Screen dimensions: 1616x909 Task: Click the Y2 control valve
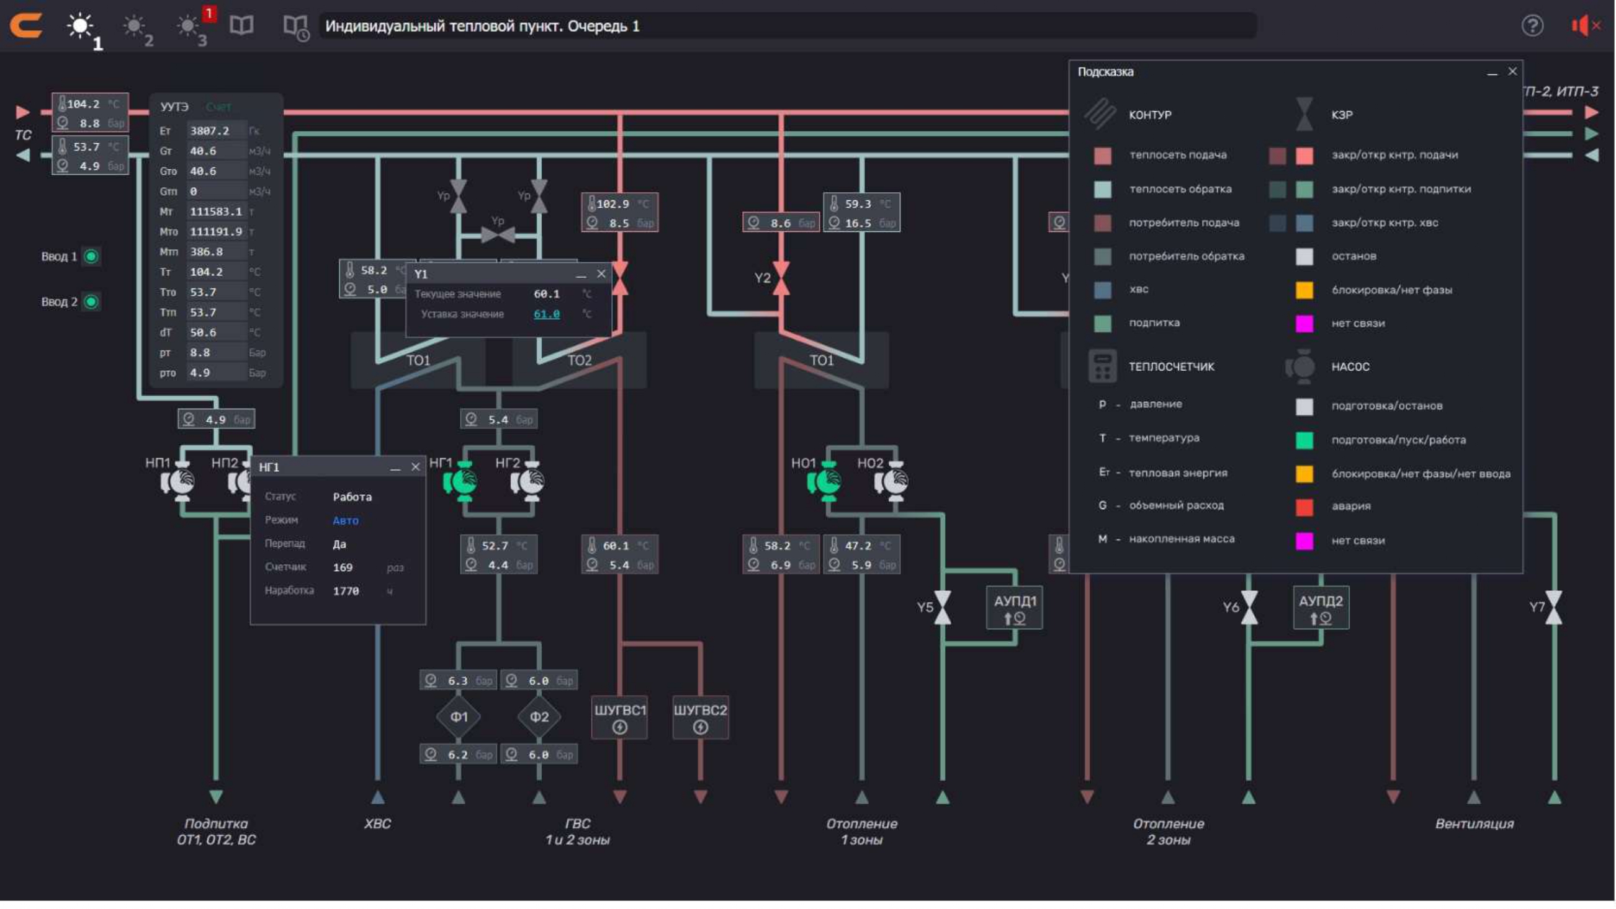(781, 278)
